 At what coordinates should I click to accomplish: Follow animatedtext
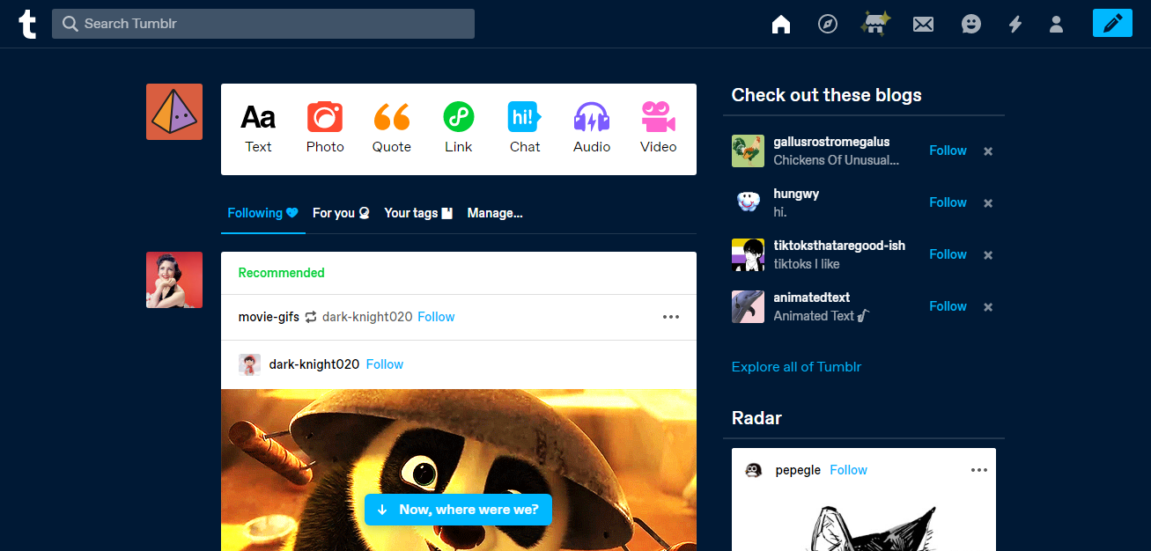[x=948, y=306]
